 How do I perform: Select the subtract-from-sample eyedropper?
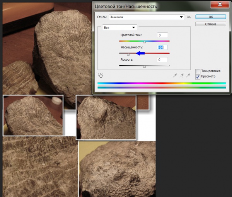[188, 75]
